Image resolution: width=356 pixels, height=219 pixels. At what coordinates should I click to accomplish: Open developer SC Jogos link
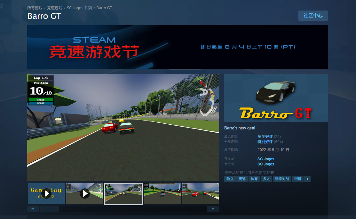pos(265,159)
